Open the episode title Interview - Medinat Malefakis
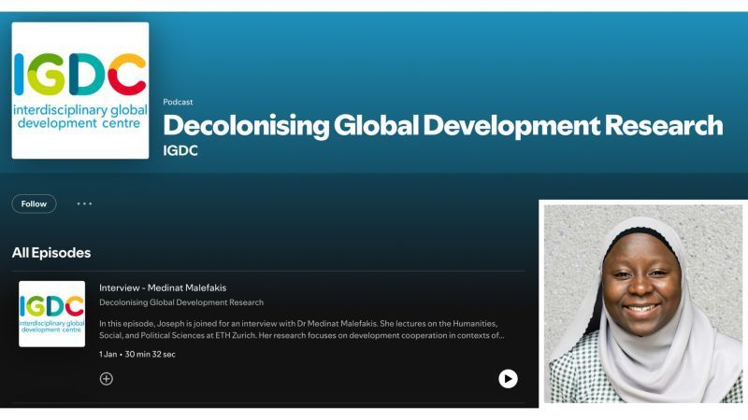748x420 pixels. click(163, 287)
